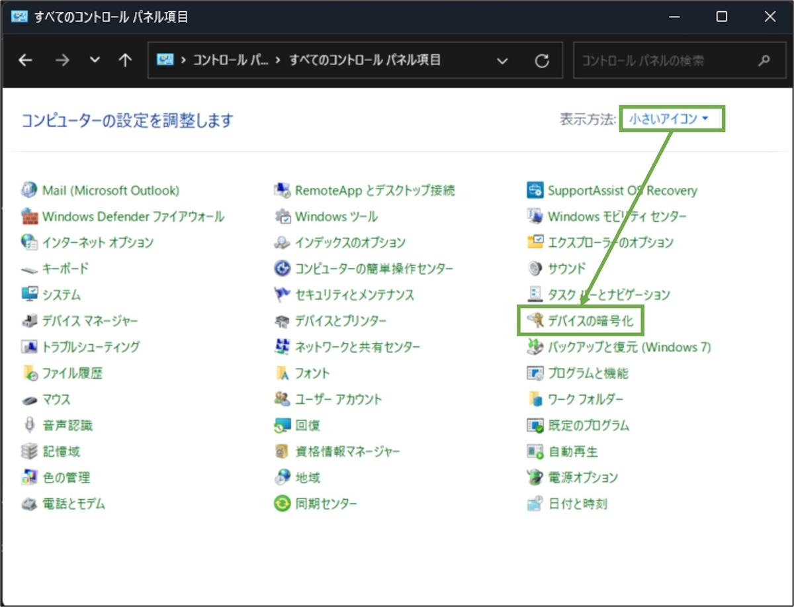The image size is (794, 607).
Task: Click the 音声認識 microphone icon
Action: pyautogui.click(x=29, y=425)
